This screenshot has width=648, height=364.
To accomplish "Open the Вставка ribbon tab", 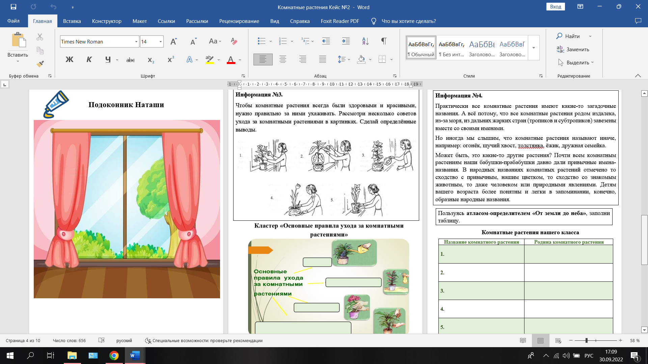I will pyautogui.click(x=72, y=21).
